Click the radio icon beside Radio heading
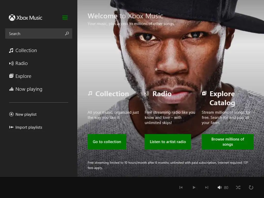The width and height of the screenshot is (264, 198). coord(147,93)
